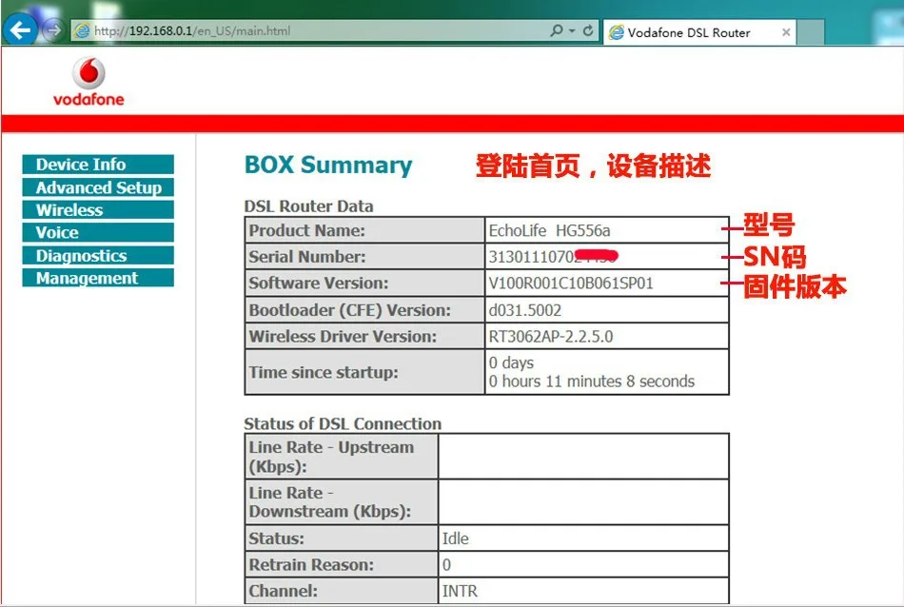This screenshot has width=904, height=607.
Task: Click software version V100R001C10B061SP01
Action: pos(571,283)
